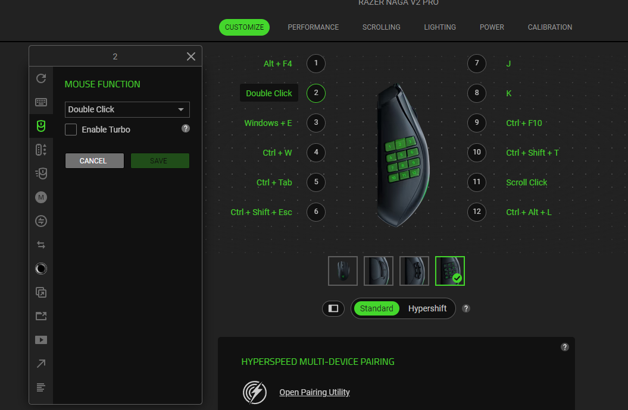Open the Scrolling tab
Screen dimensions: 628x410
[382, 27]
